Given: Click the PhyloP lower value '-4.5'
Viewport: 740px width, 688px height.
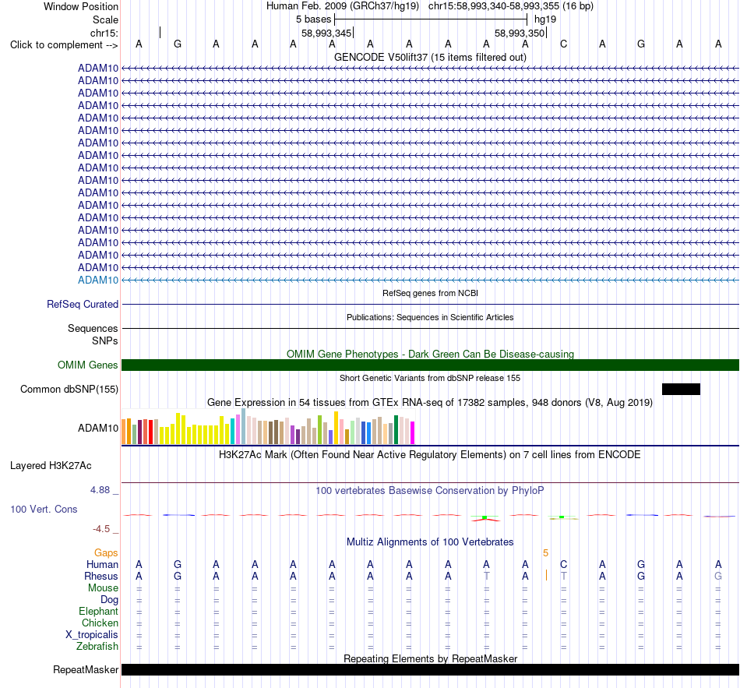Looking at the screenshot, I should pyautogui.click(x=101, y=528).
